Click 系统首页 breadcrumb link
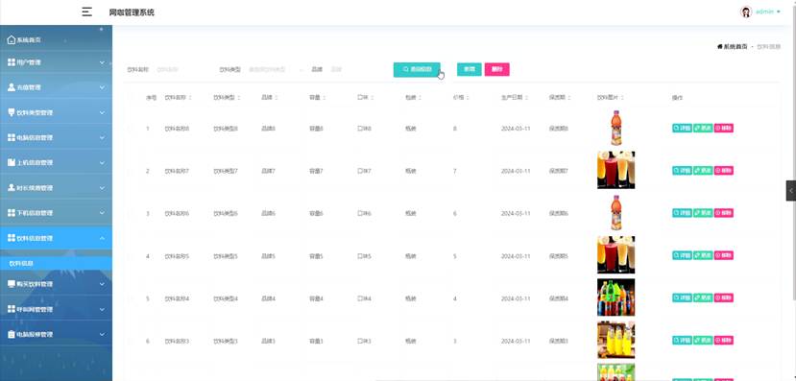Viewport: 796px width, 381px height. click(x=736, y=47)
